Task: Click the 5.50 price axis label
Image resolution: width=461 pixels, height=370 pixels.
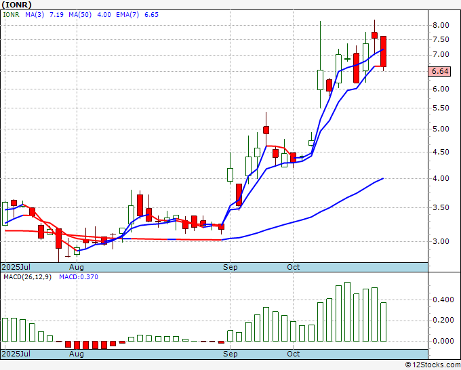Action: pos(441,108)
